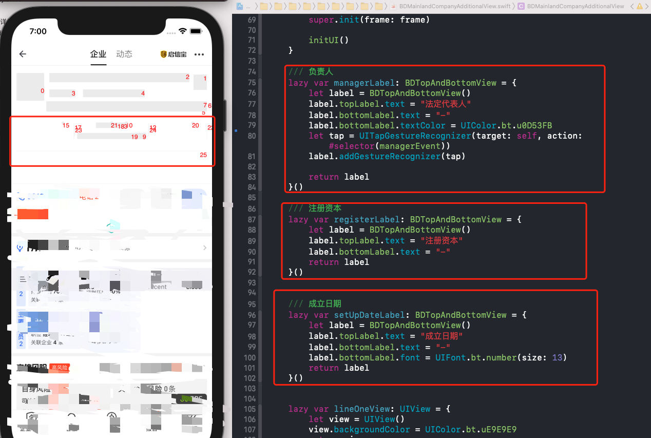Tap the 高风险 badge in the phone app
Image resolution: width=651 pixels, height=438 pixels.
[60, 368]
